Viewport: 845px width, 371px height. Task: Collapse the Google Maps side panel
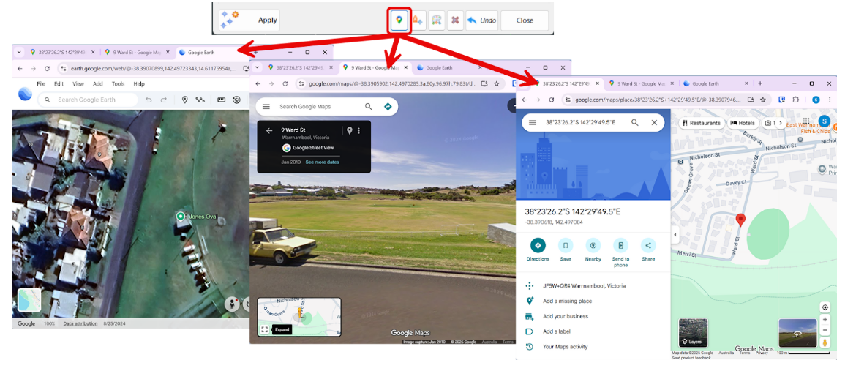tap(675, 235)
